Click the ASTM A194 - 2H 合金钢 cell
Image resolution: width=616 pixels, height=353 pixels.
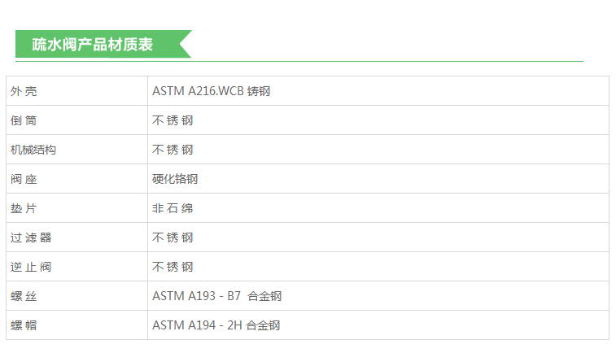click(216, 325)
